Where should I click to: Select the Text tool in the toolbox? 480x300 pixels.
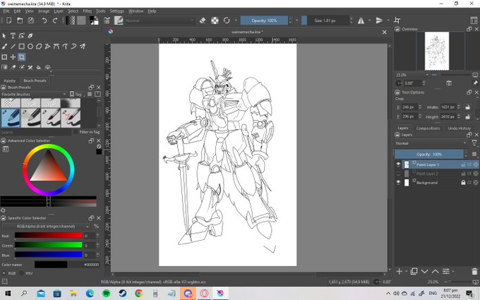[13, 35]
